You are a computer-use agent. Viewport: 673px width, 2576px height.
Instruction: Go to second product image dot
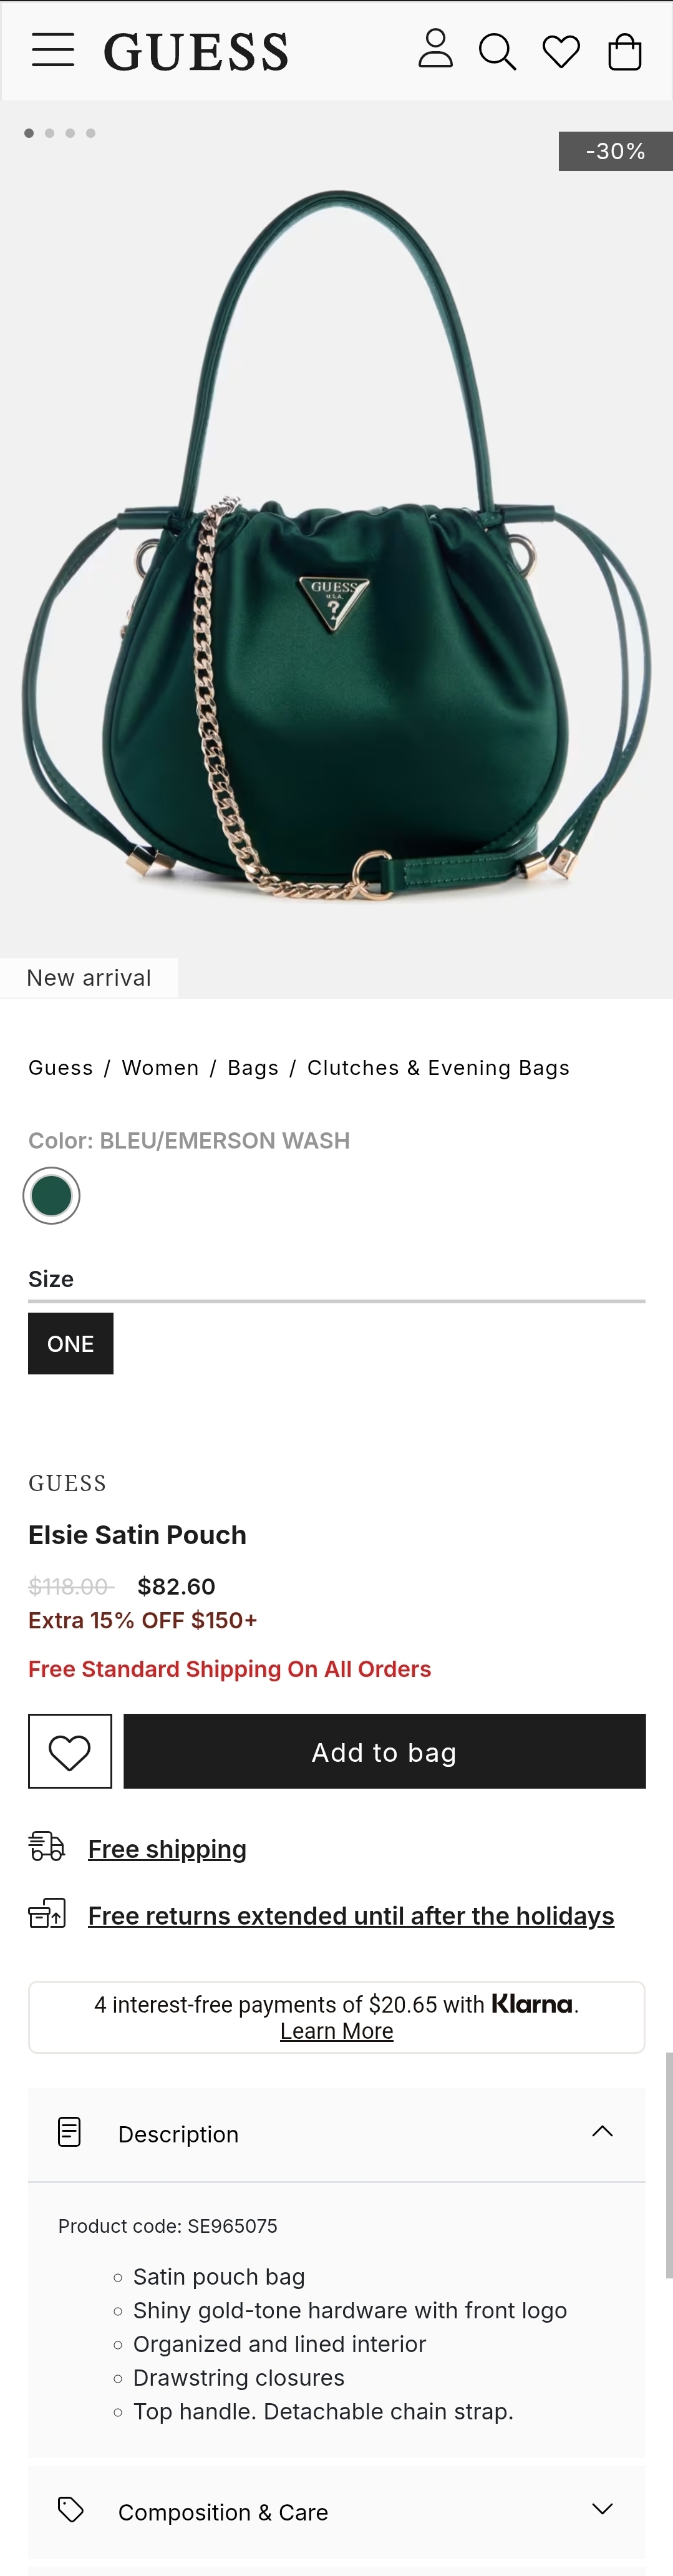(x=49, y=133)
